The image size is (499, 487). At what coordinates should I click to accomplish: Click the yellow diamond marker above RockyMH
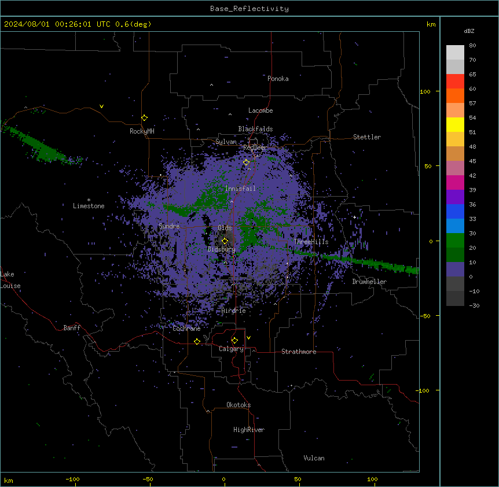point(145,118)
